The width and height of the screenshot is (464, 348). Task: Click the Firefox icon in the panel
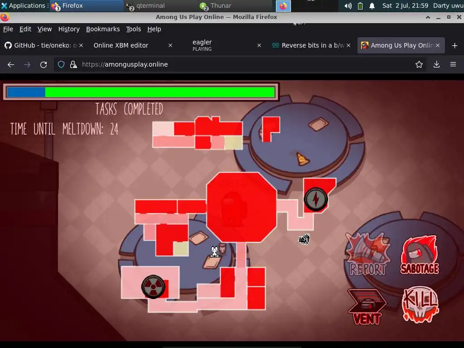pos(283,6)
